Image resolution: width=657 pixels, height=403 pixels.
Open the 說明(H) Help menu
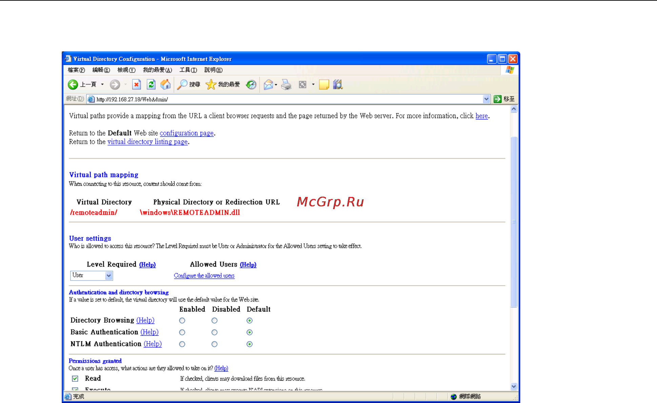[x=213, y=70]
